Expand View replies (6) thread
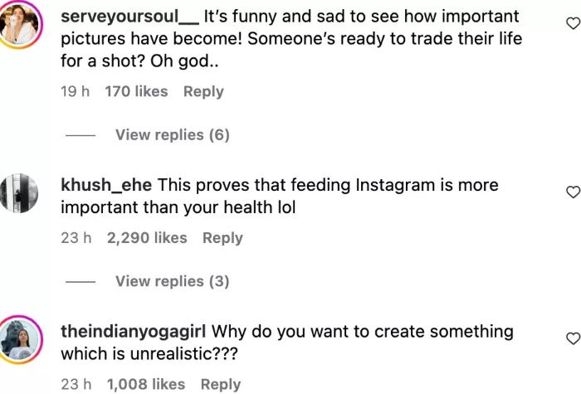Screen dimensions: 581x394 click(172, 134)
